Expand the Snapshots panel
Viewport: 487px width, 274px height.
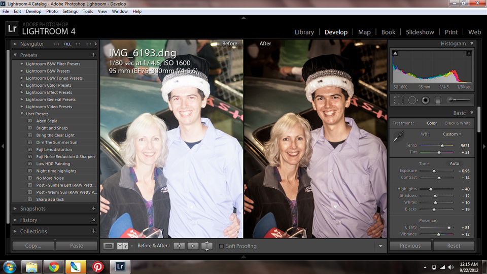(15, 209)
